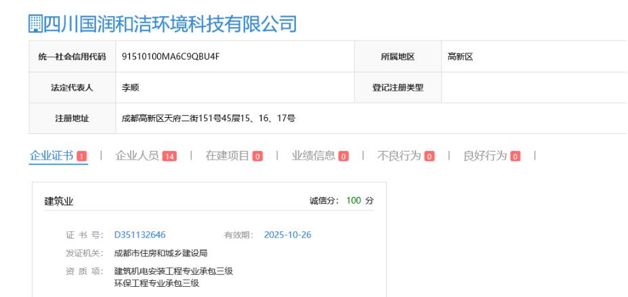628x297 pixels.
Task: Click the 所属地区 label cell
Action: point(398,57)
